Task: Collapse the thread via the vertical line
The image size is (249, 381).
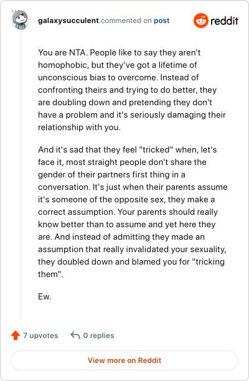Action: tap(21, 175)
